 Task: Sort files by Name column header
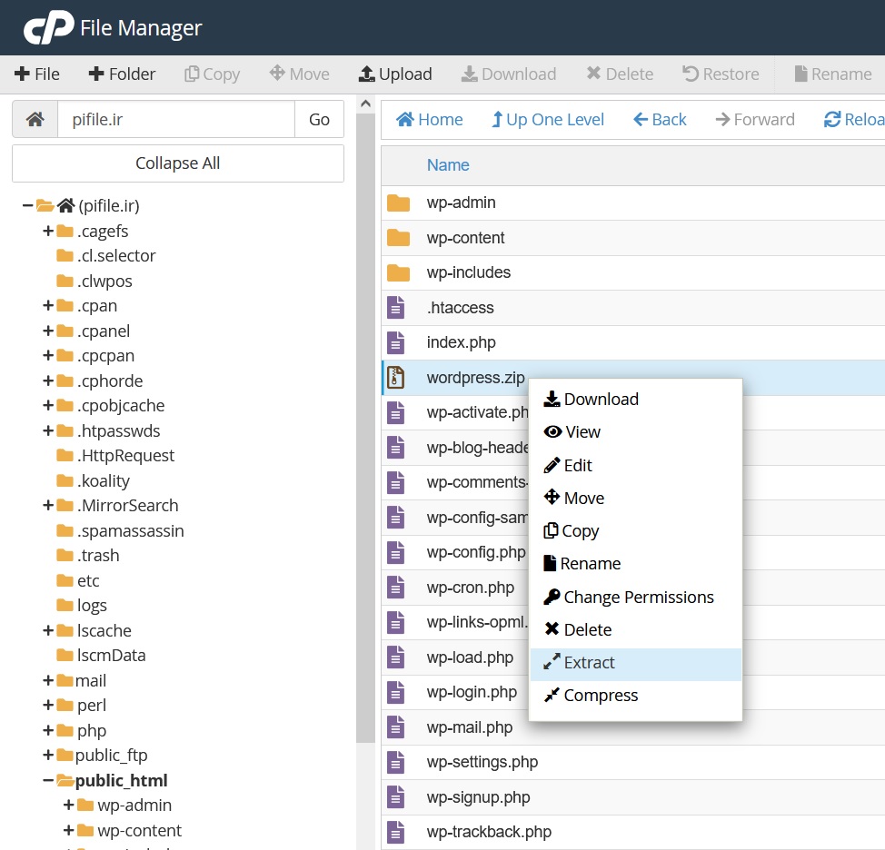click(x=448, y=164)
